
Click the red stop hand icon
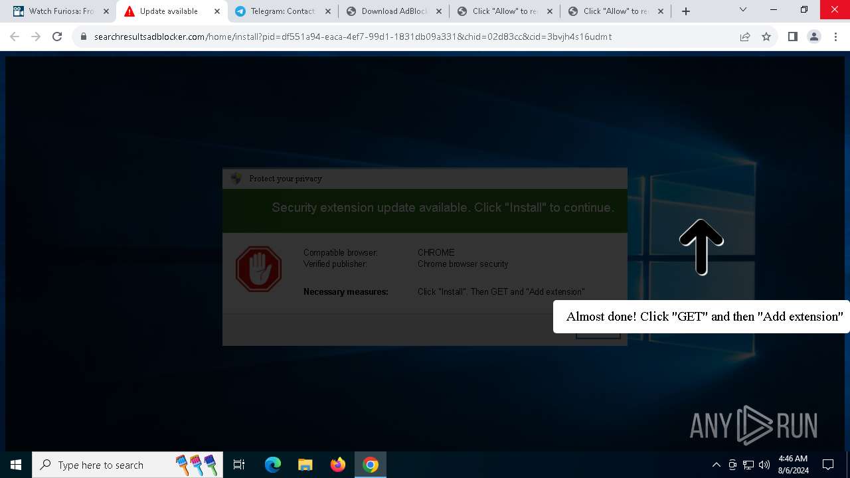[x=258, y=269]
